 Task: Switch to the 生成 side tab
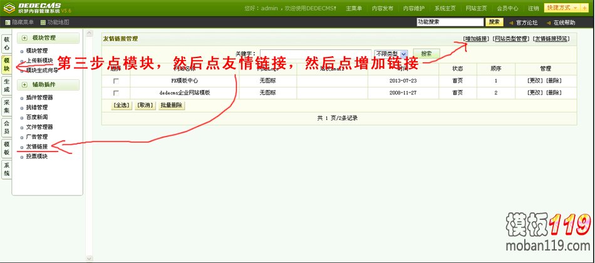click(7, 86)
